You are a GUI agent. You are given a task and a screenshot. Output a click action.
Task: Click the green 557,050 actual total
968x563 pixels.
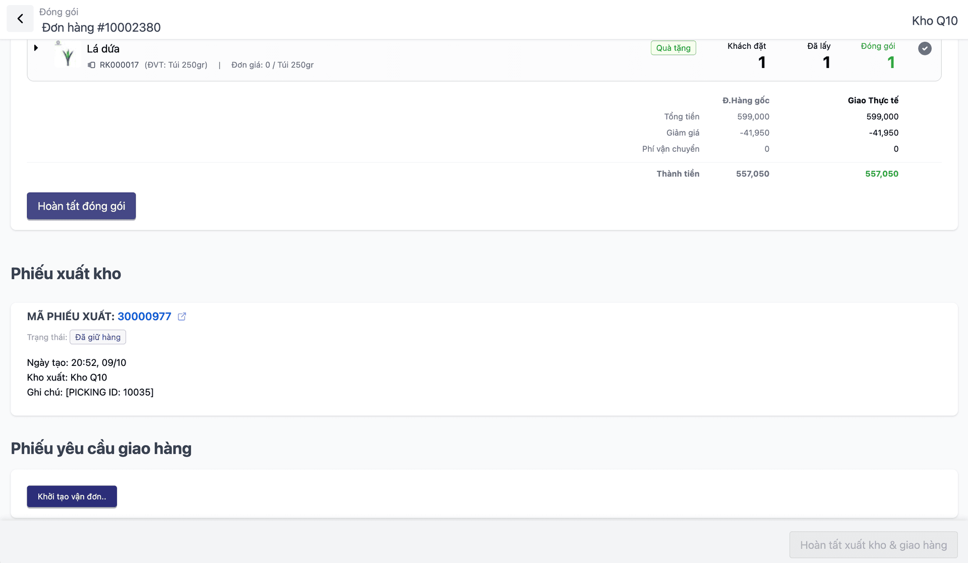(881, 174)
